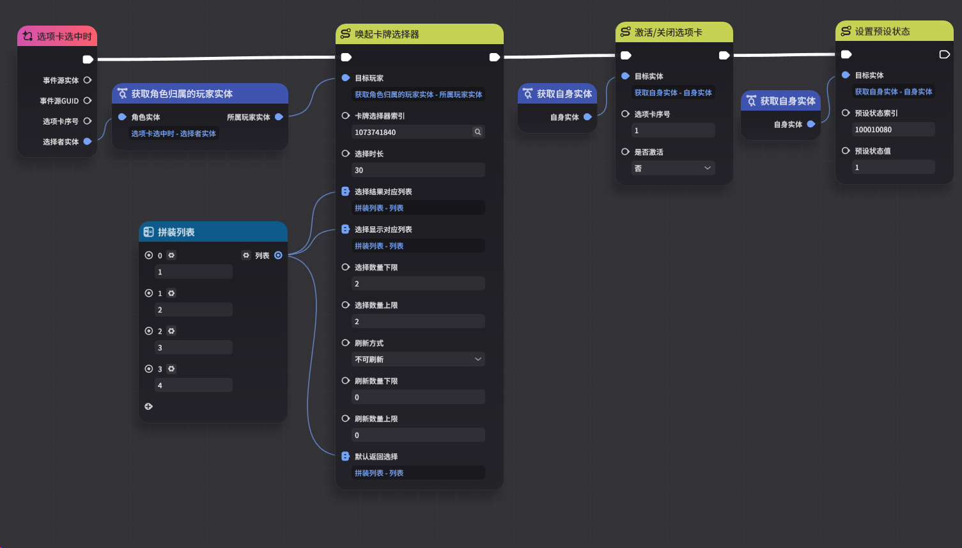
Task: Edit item 0 value field in 拼装列表
Action: 194,272
